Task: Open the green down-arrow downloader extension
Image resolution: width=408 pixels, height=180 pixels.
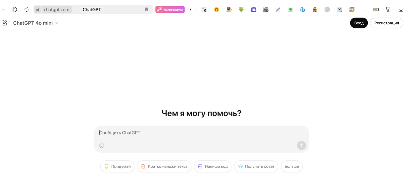Action: (x=241, y=10)
